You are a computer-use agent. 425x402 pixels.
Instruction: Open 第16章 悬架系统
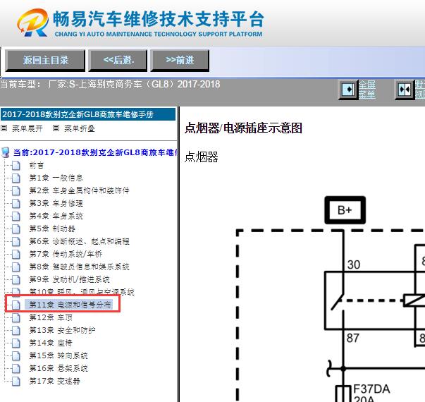click(x=58, y=368)
